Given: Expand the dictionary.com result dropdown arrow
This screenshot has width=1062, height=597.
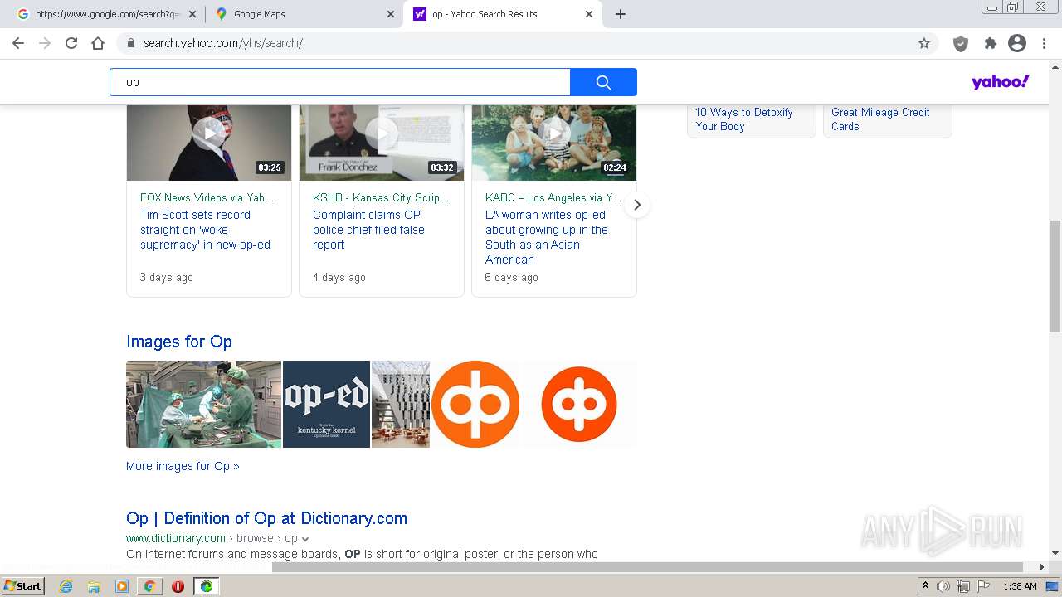Looking at the screenshot, I should (x=305, y=539).
